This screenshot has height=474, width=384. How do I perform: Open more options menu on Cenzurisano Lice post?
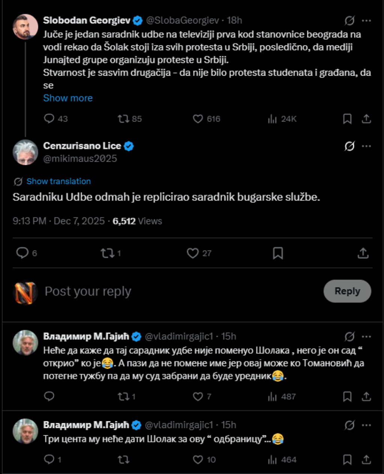(x=366, y=146)
